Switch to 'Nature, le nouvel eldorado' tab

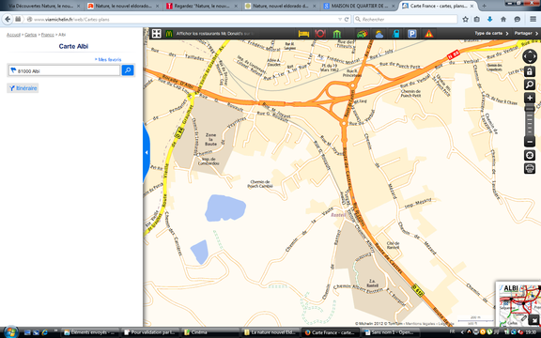[123, 6]
